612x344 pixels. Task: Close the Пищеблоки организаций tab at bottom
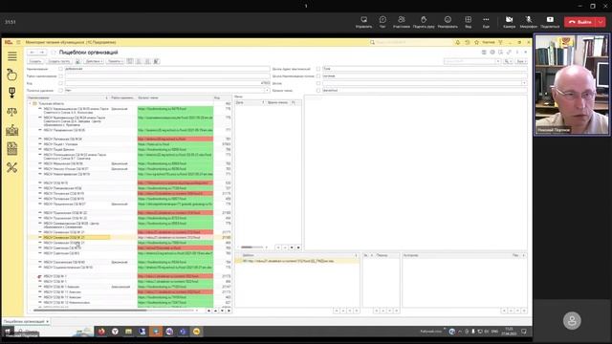(47, 321)
